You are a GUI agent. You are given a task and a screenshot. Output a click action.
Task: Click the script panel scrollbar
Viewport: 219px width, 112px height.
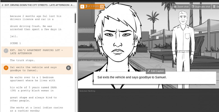75,18
